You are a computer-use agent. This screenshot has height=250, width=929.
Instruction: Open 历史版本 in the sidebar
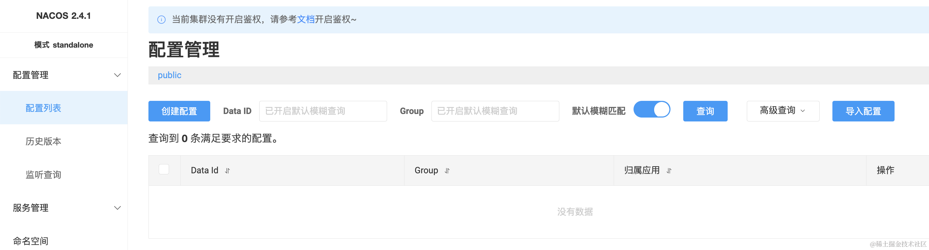click(43, 141)
